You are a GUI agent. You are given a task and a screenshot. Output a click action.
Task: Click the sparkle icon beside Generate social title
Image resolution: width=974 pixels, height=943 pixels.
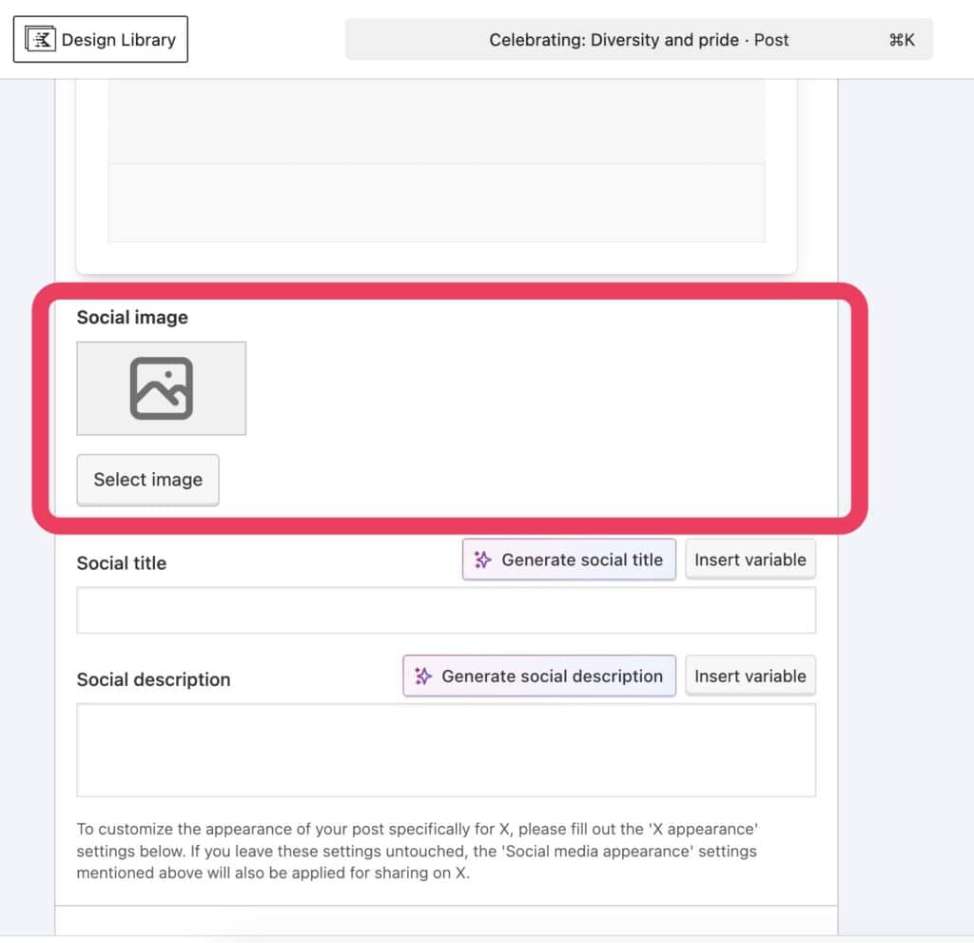(x=483, y=560)
